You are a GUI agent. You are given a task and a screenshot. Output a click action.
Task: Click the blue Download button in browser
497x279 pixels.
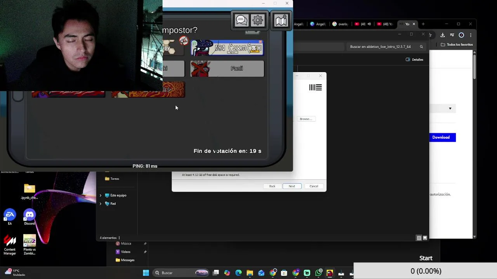[442, 137]
